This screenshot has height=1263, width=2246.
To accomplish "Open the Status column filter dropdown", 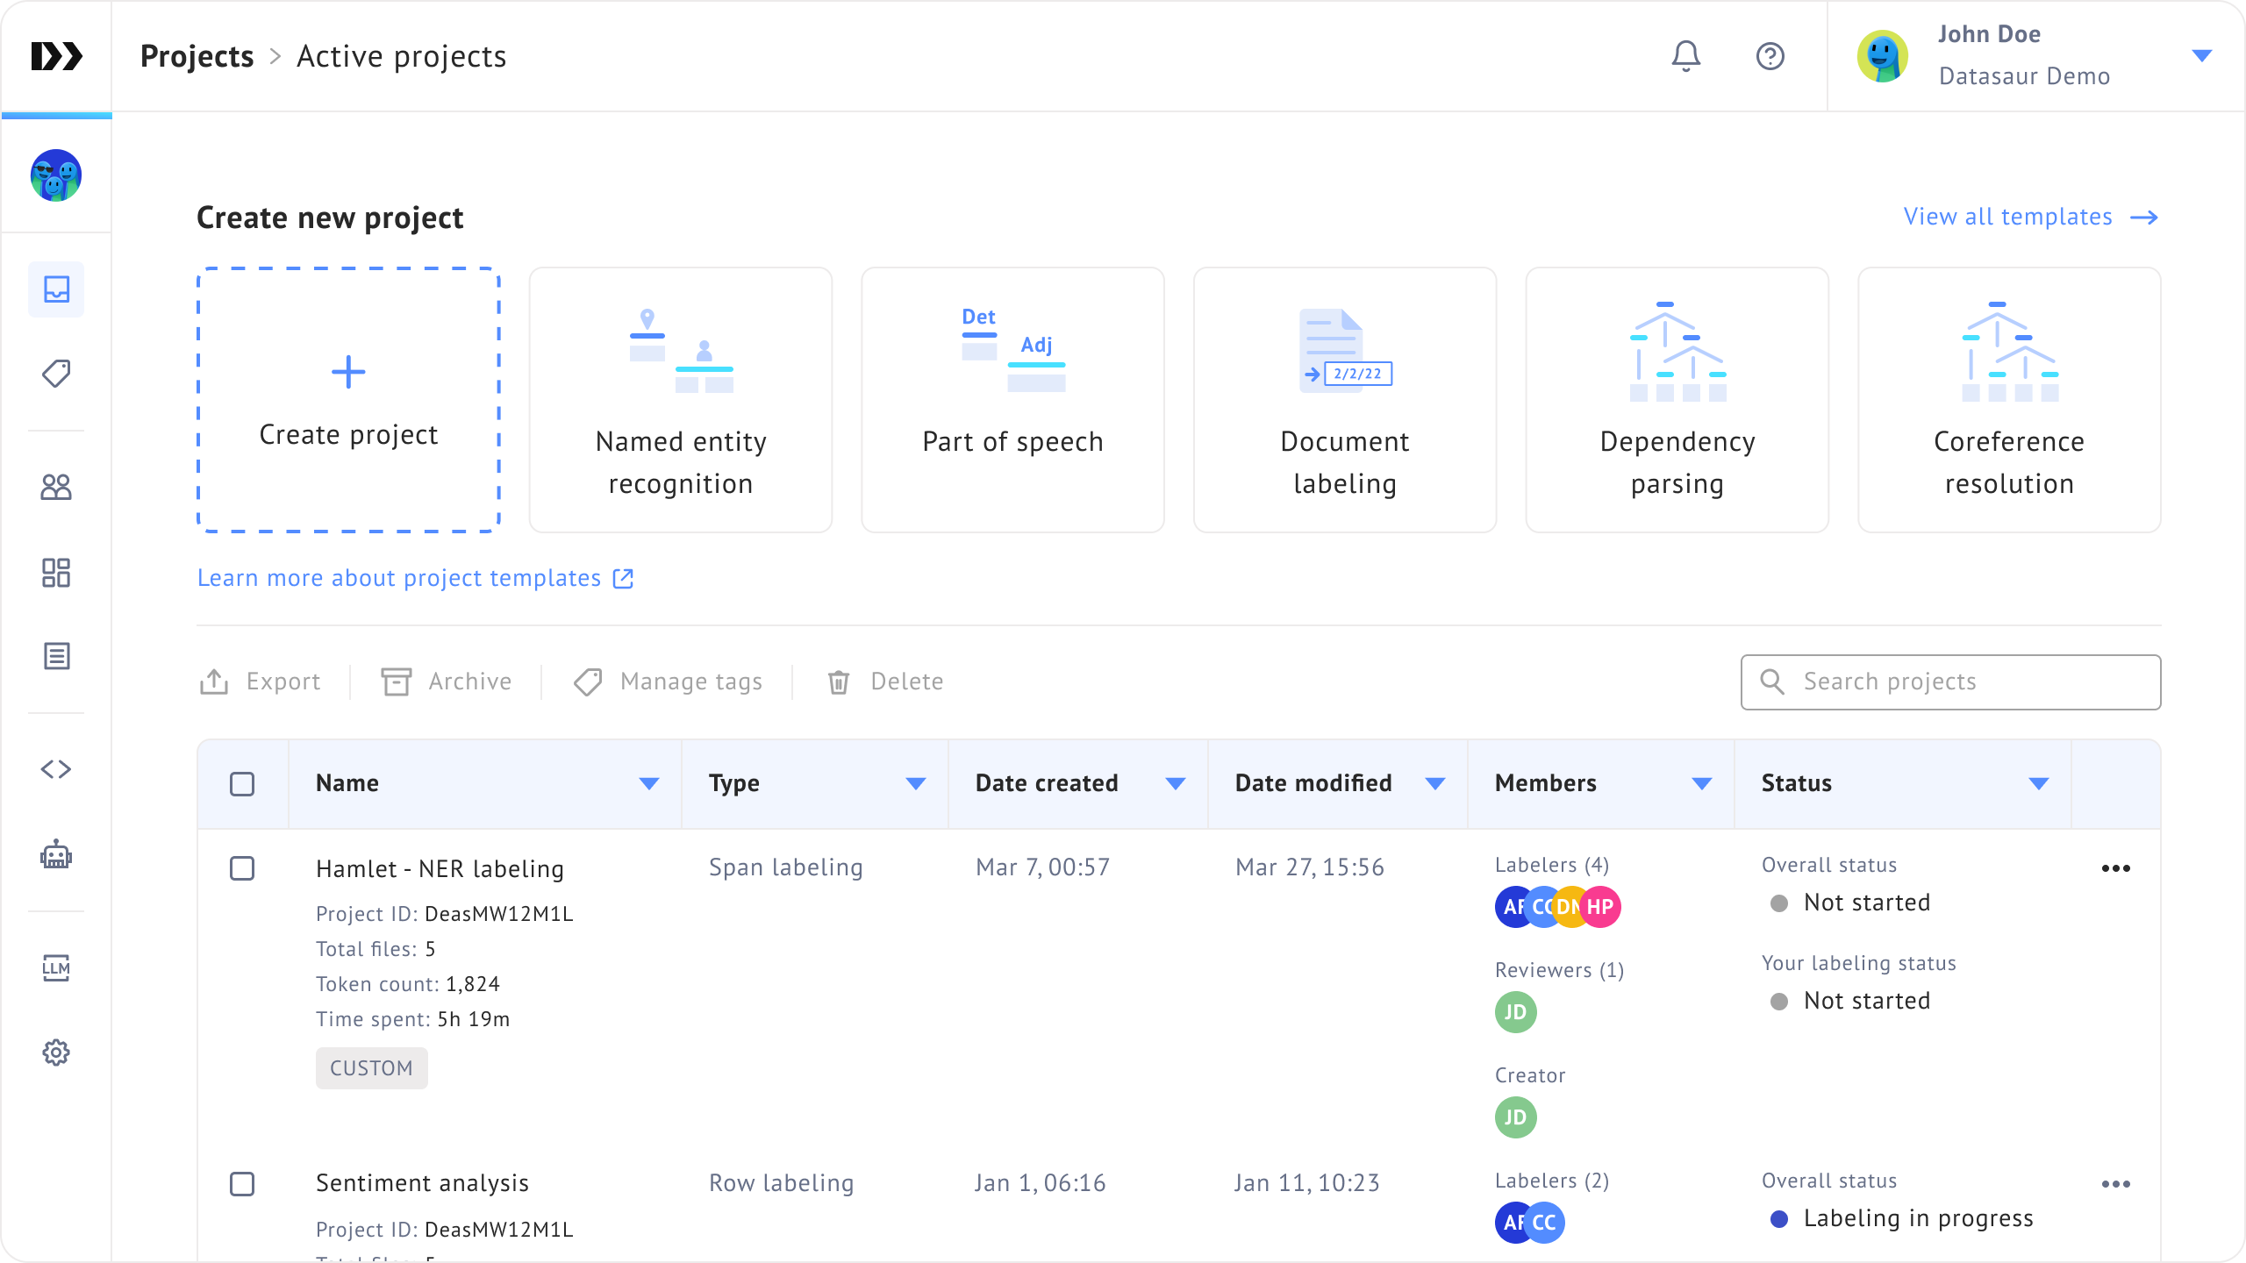I will (x=2039, y=783).
